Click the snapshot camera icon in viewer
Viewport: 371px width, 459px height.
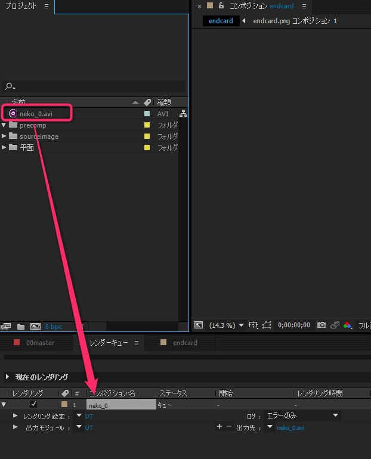tap(321, 325)
